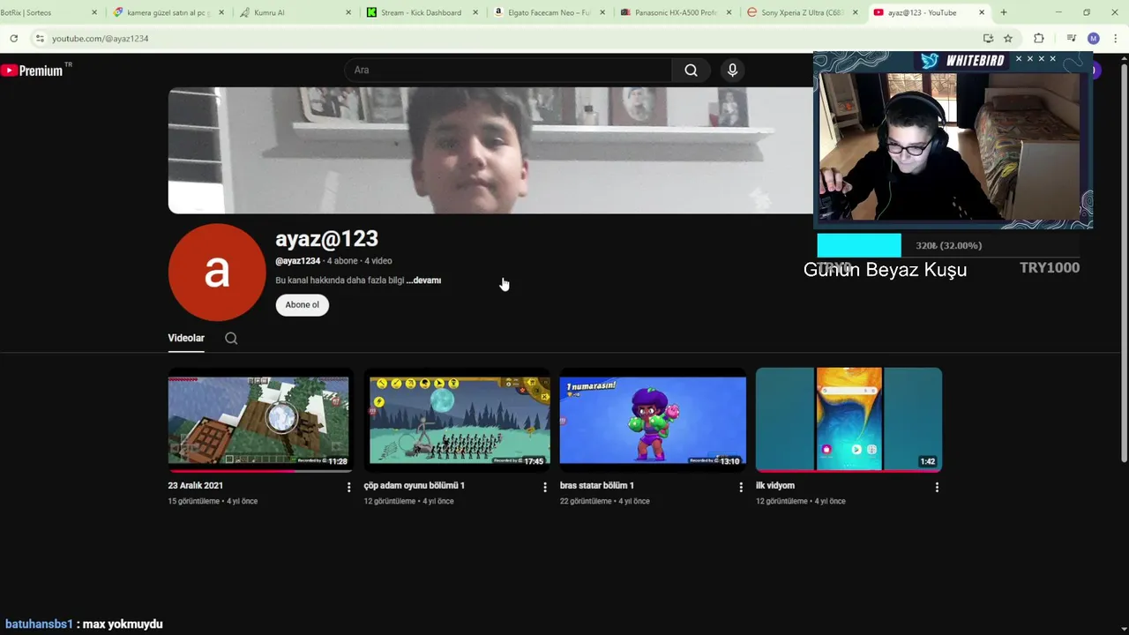Click chat username 'batuhansbs1'
This screenshot has height=635, width=1129.
click(x=39, y=624)
